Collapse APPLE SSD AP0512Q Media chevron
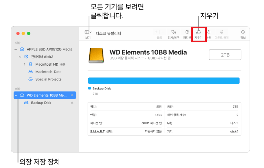The width and height of the screenshot is (264, 168). 16,50
